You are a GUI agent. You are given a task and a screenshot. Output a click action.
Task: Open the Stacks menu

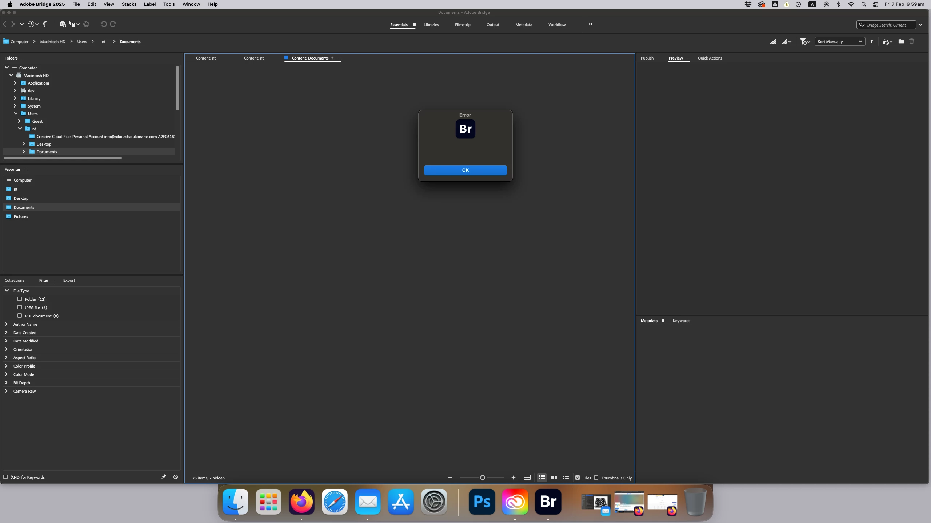point(129,4)
